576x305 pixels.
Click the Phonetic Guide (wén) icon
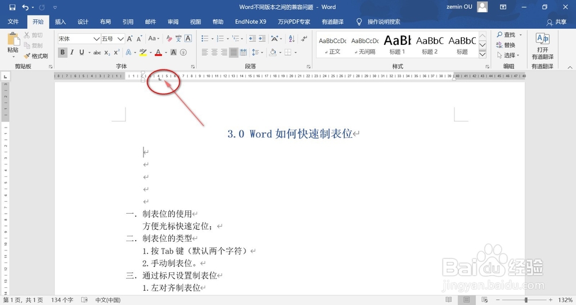[179, 38]
